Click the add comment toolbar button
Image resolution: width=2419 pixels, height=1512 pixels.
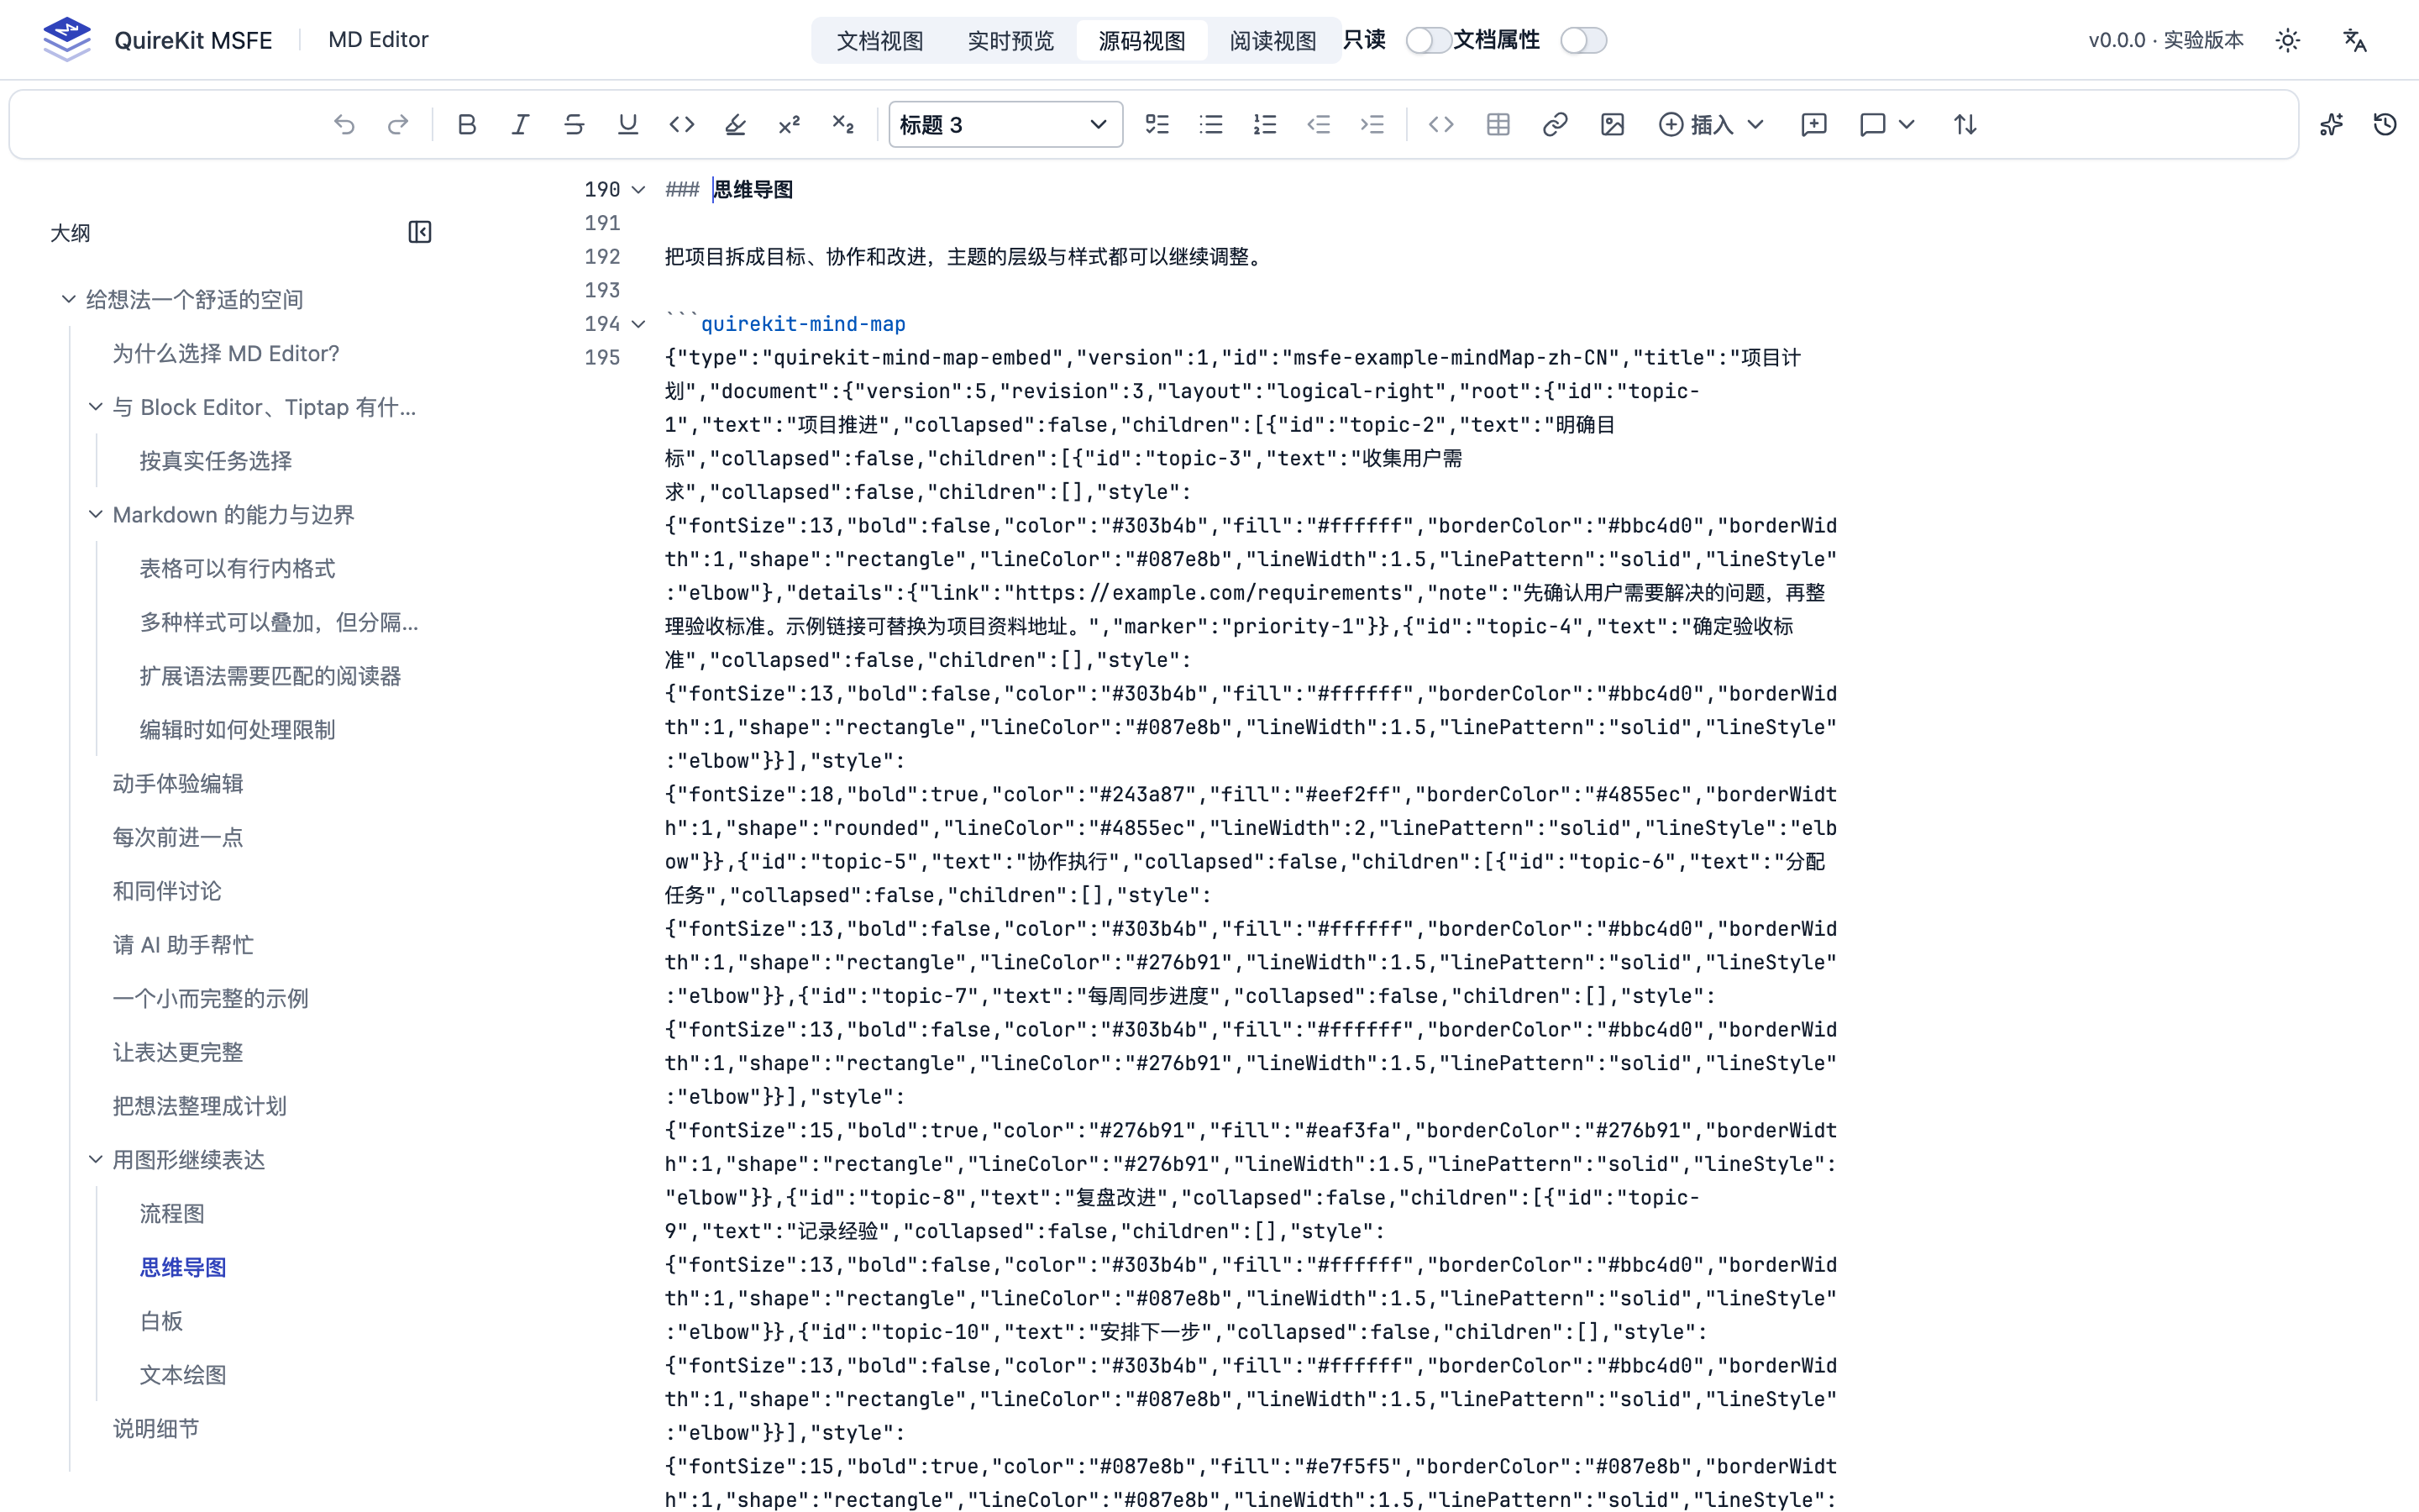[x=1813, y=124]
